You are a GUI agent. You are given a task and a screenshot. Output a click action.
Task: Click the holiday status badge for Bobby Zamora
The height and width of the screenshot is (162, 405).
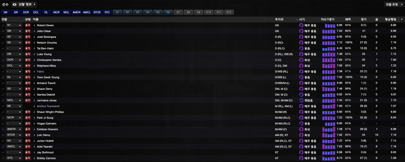(28, 158)
